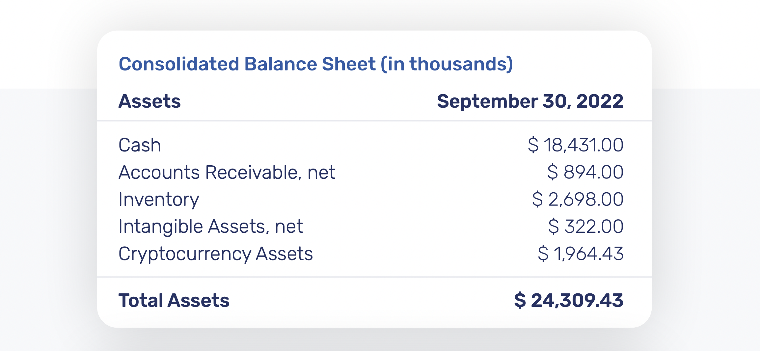Click the Total Assets value 24,309.43
This screenshot has height=351, width=760.
(x=577, y=300)
